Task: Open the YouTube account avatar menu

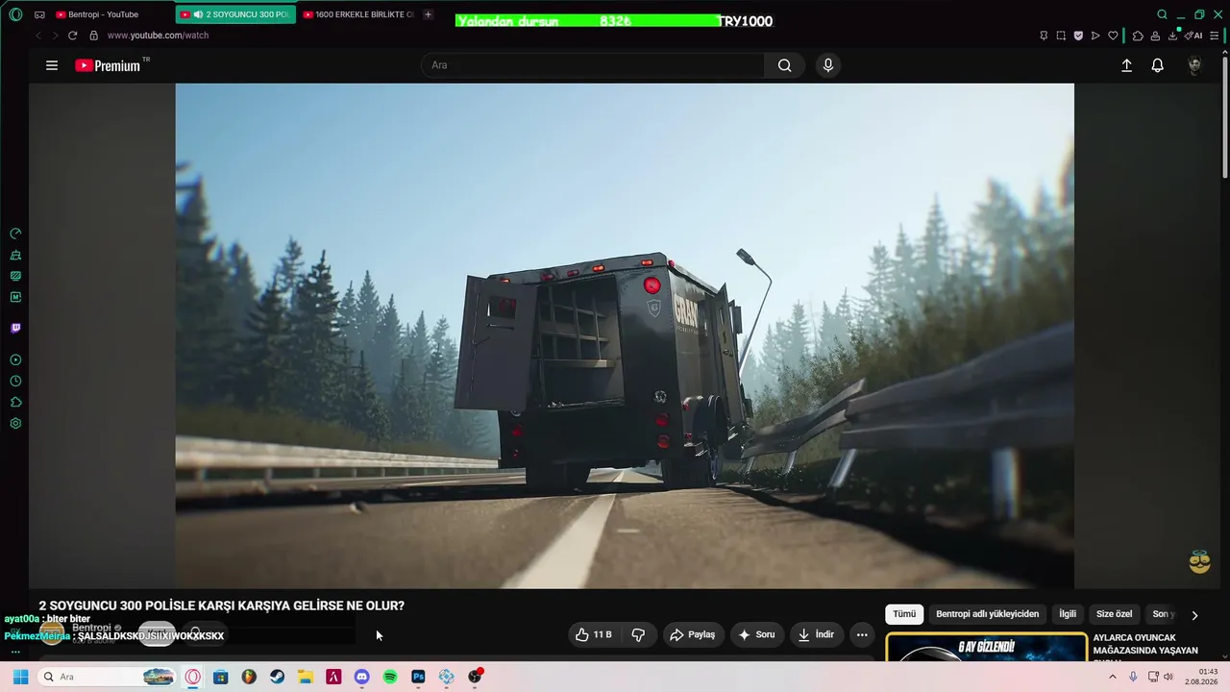Action: tap(1194, 65)
